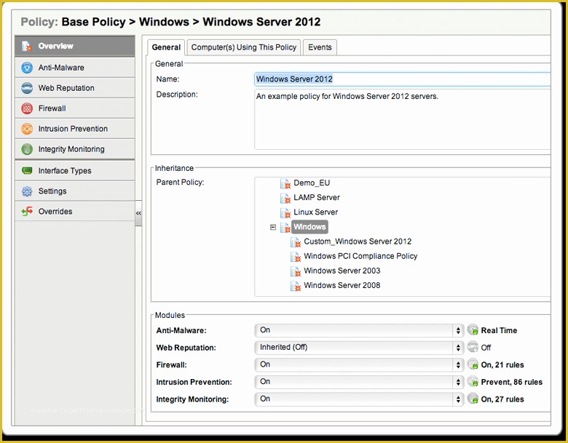Select Overview in the sidebar
Viewport: 568px width, 443px height.
pos(74,46)
